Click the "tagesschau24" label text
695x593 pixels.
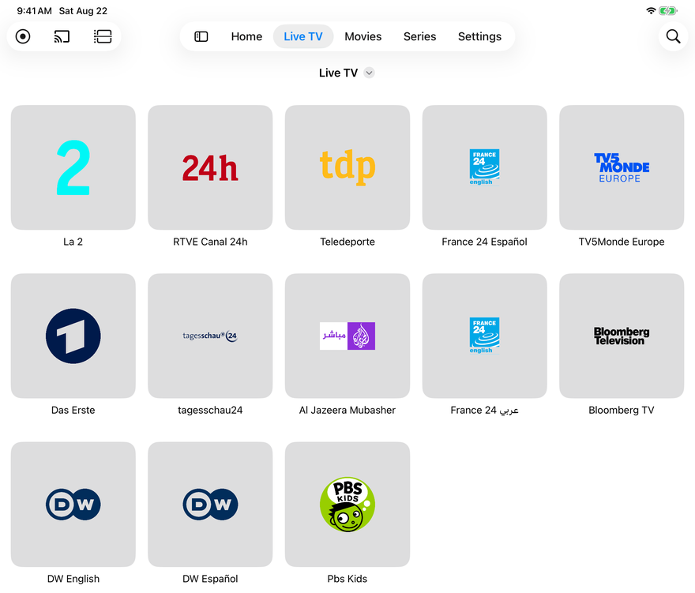(x=210, y=411)
